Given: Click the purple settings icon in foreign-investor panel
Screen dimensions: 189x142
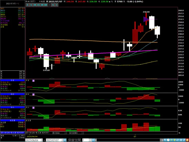Looking at the screenshot, I should (33, 81).
